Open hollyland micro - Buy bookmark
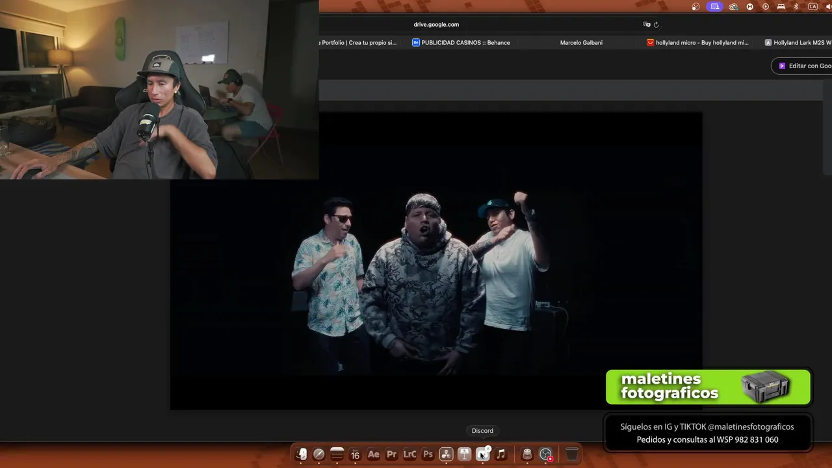The image size is (832, 468). pos(697,42)
